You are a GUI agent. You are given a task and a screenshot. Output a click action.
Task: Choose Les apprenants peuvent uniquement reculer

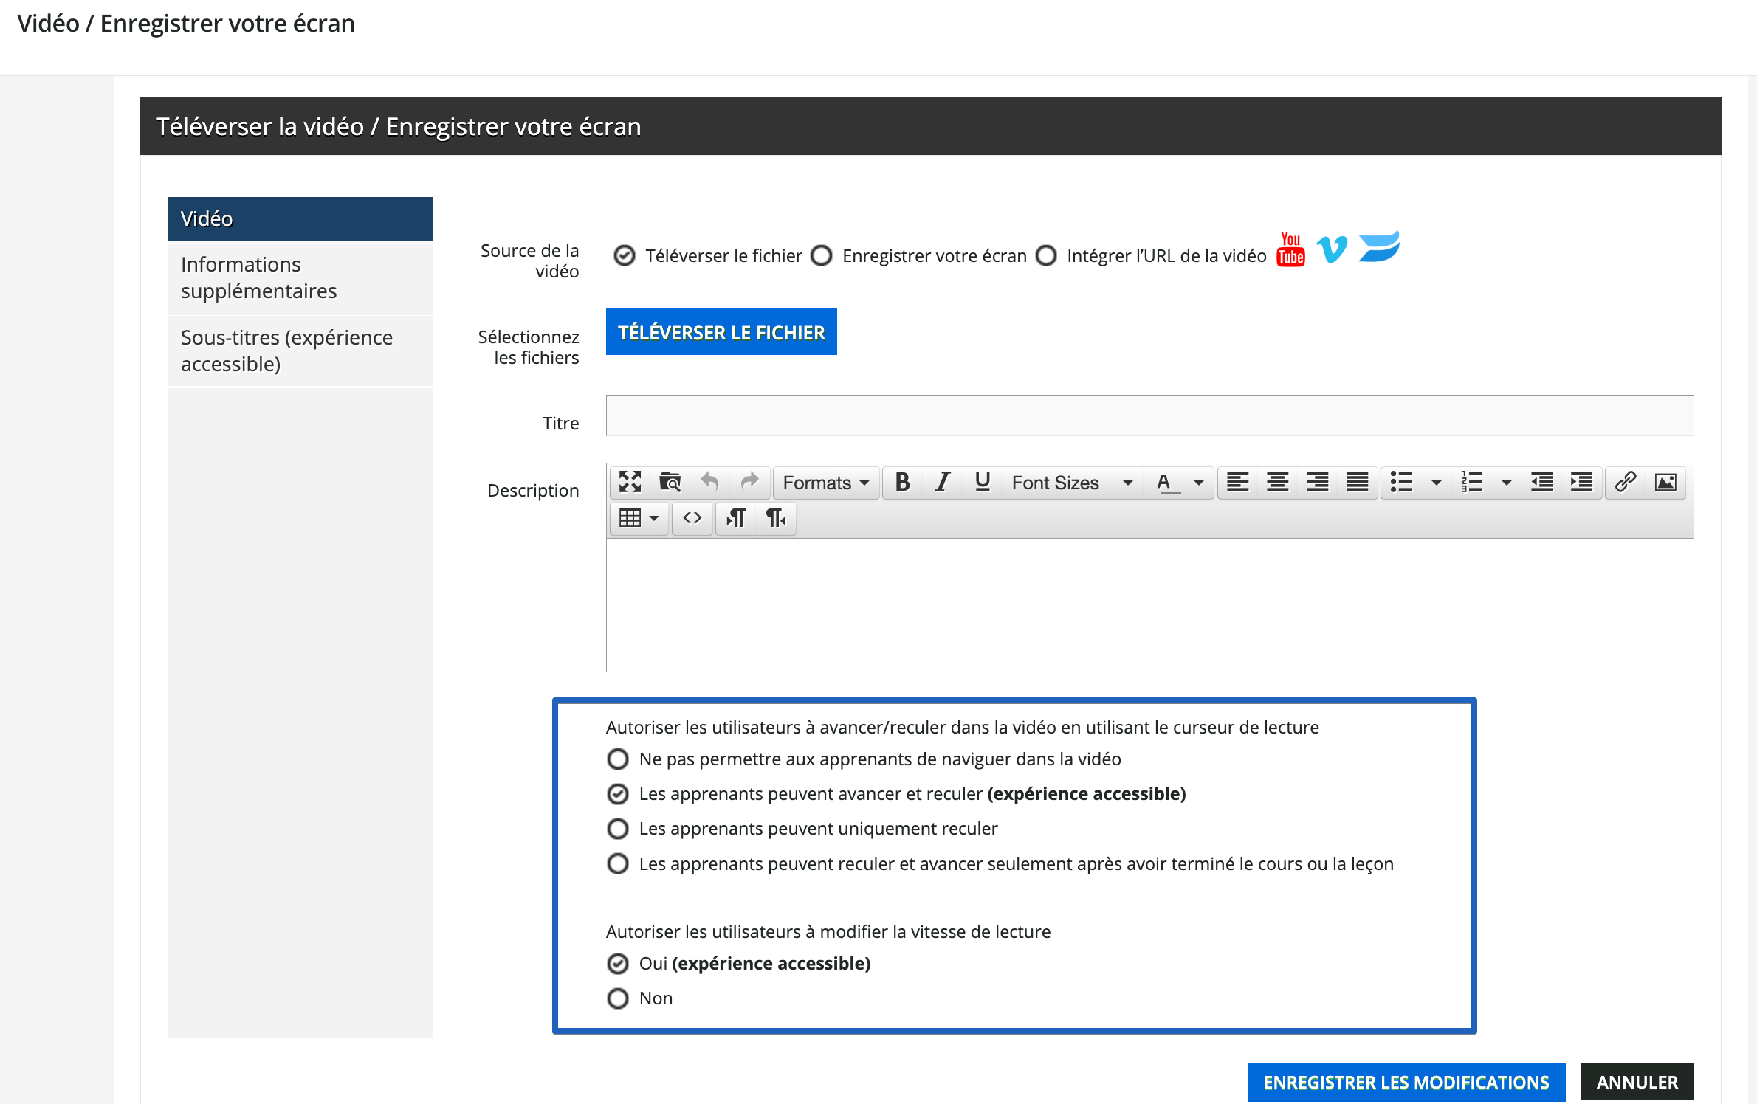pos(617,828)
